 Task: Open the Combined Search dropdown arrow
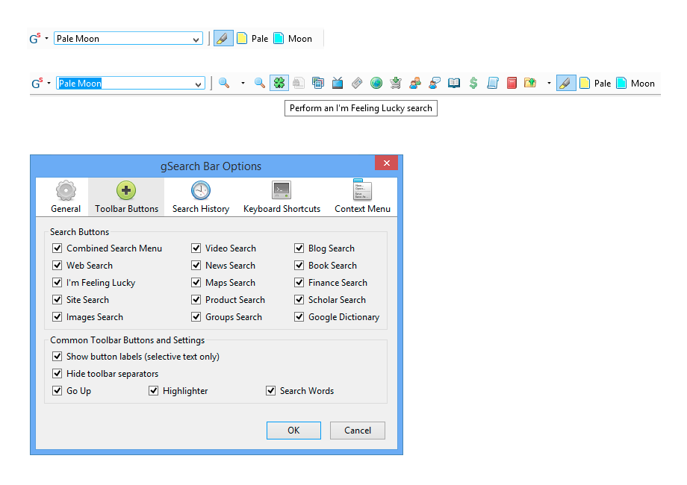pos(243,83)
